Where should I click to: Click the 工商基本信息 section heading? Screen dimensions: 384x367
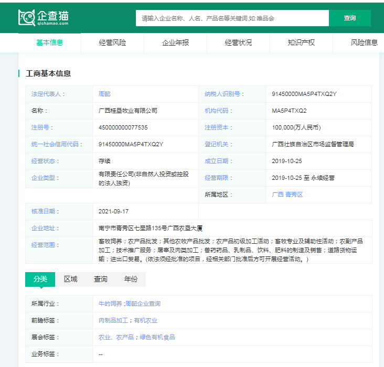[x=48, y=73]
